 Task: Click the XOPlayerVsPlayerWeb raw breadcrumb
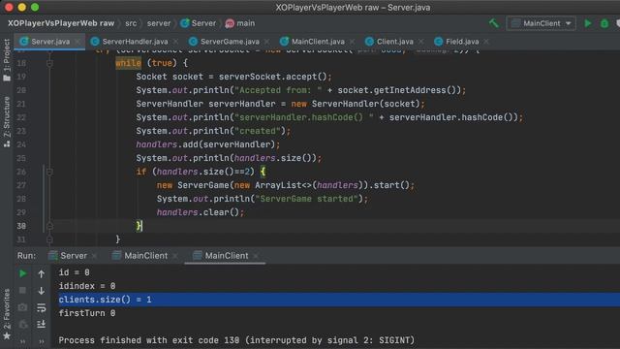(61, 23)
